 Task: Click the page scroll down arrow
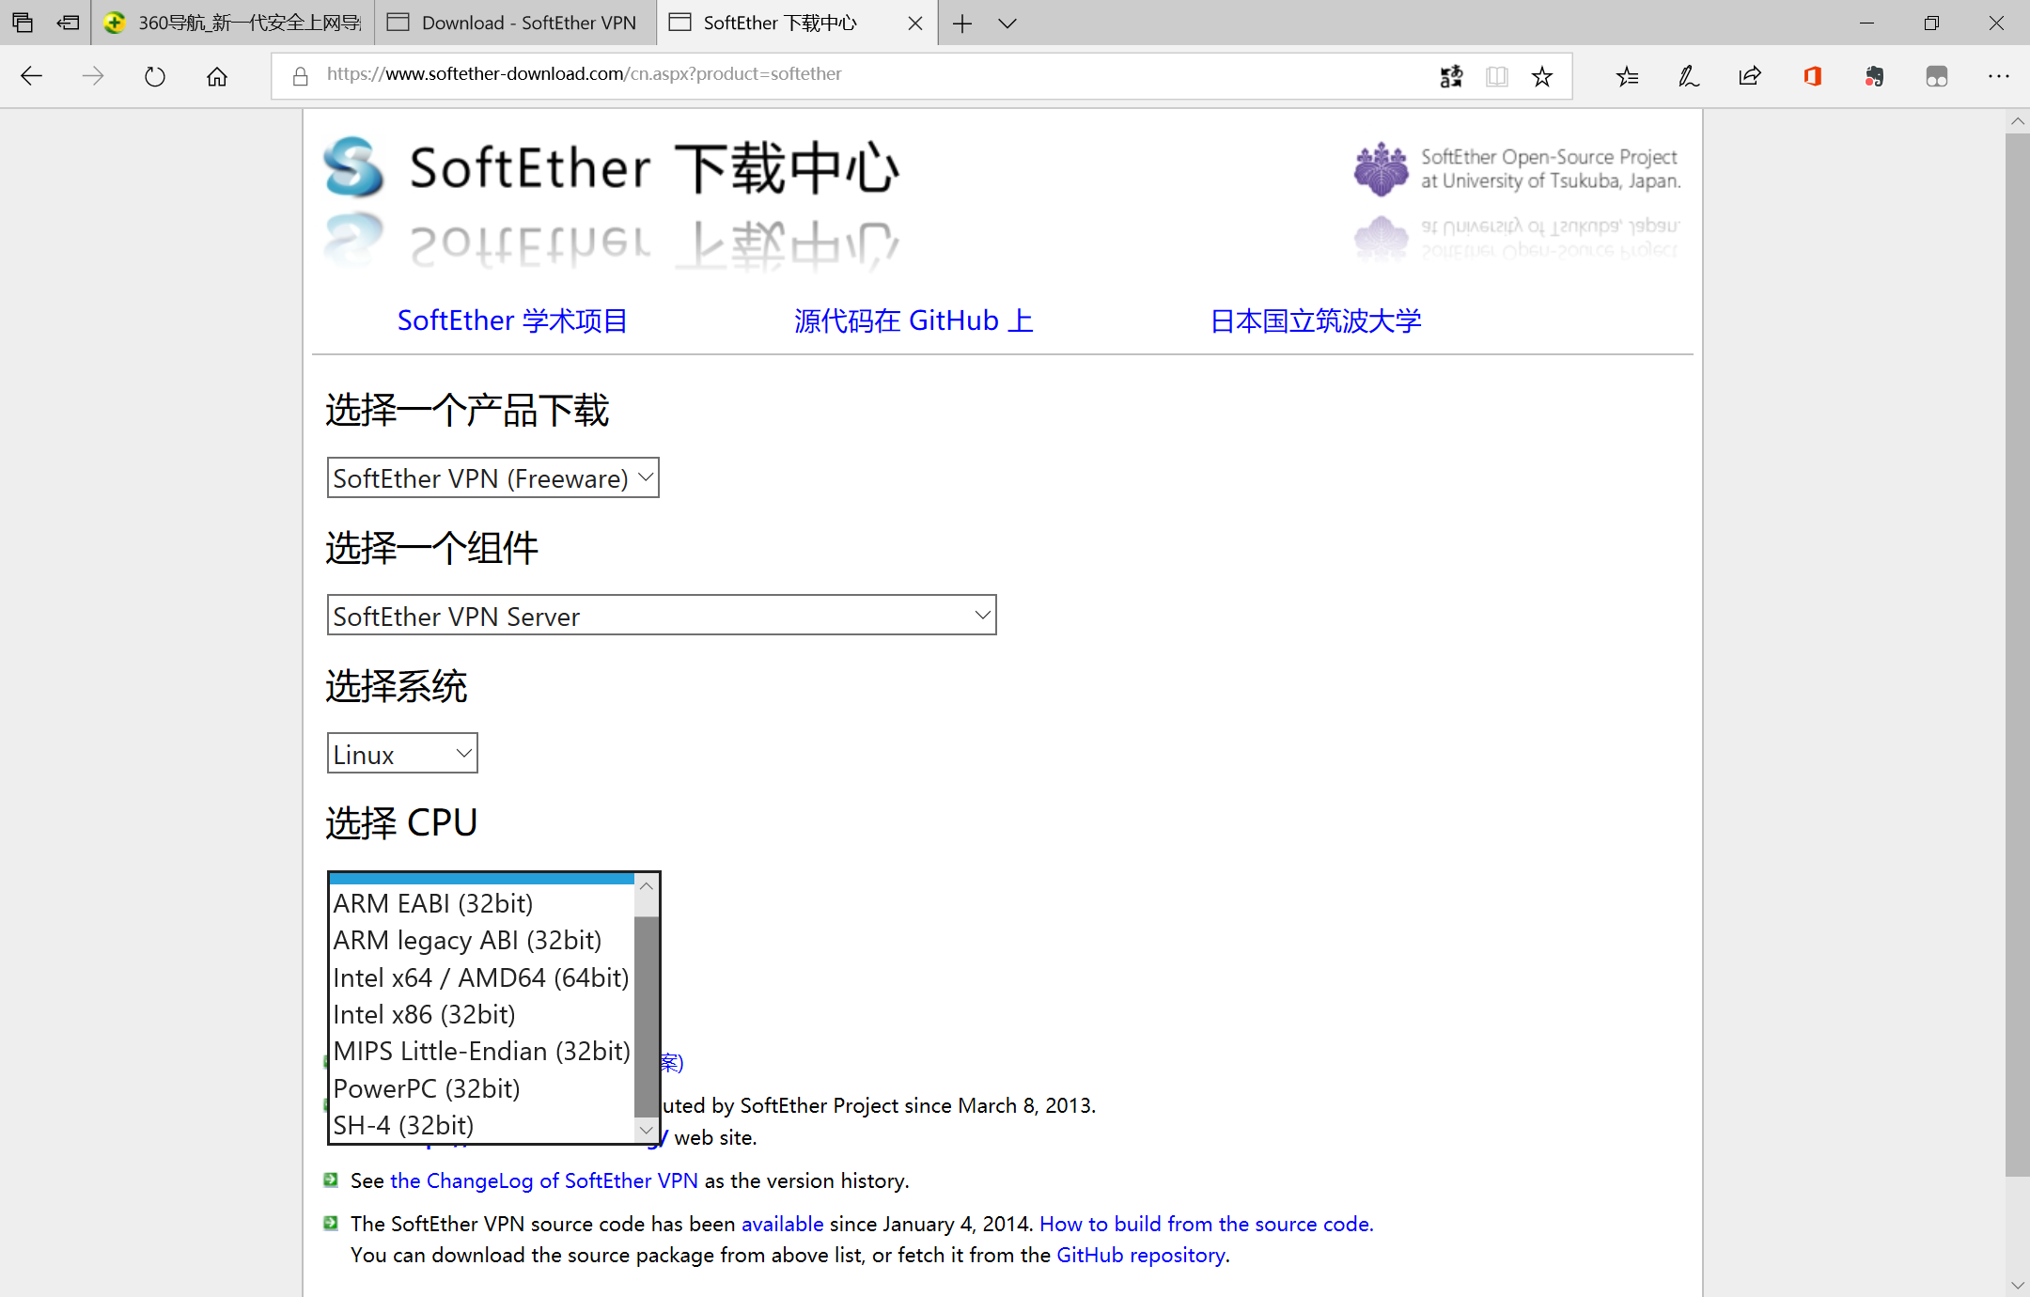pos(2018,1285)
